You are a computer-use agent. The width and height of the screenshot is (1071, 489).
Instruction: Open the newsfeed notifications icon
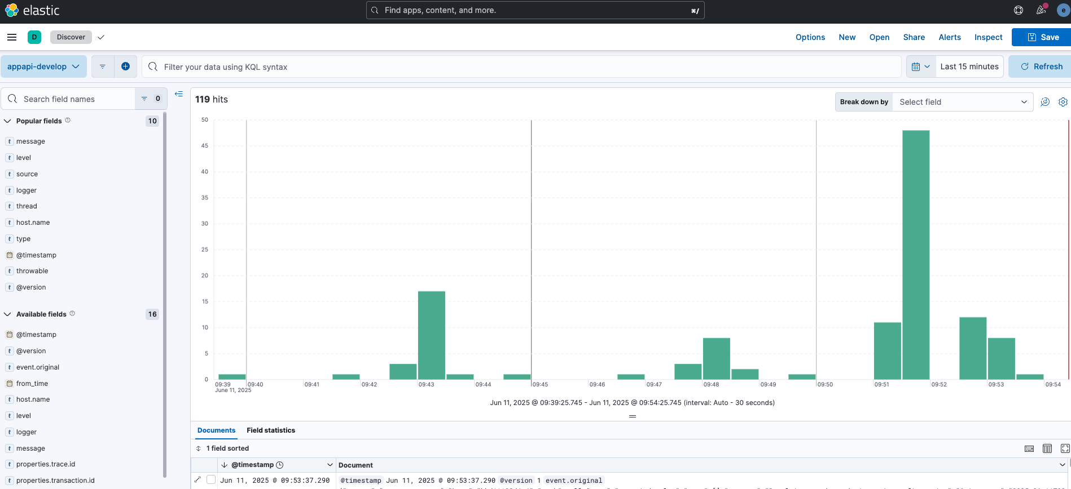click(x=1041, y=10)
